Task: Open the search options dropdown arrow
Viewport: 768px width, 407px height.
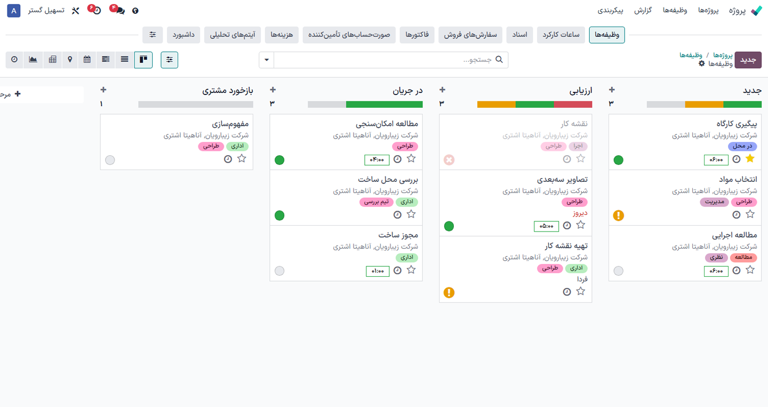Action: (x=266, y=60)
